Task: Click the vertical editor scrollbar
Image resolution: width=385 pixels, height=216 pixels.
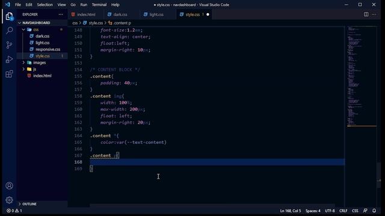Action: point(379,175)
